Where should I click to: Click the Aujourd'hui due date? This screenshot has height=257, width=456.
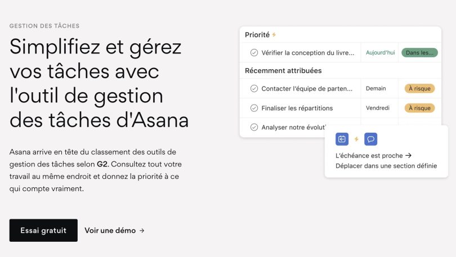[380, 52]
